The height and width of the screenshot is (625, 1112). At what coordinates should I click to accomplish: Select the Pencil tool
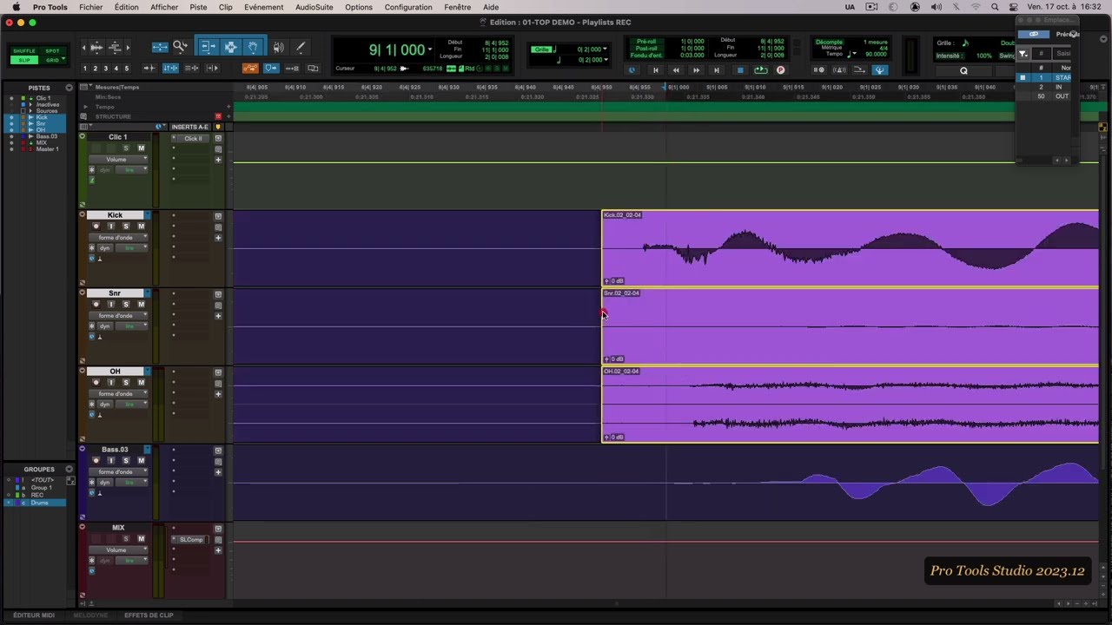point(301,48)
